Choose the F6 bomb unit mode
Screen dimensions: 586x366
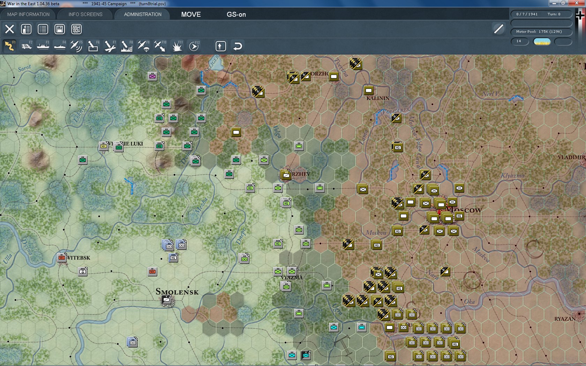(x=93, y=46)
